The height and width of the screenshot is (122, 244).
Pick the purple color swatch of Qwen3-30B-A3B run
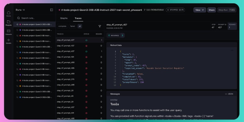click(x=20, y=30)
